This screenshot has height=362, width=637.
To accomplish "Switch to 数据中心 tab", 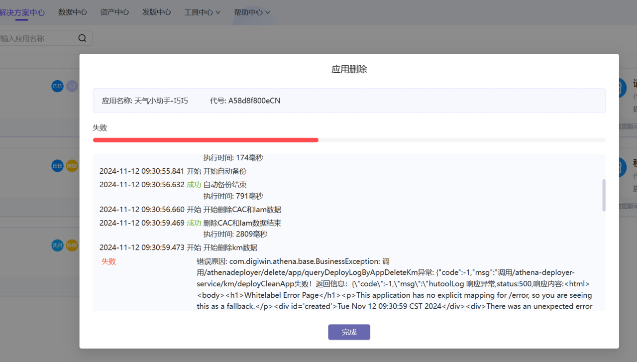I will click(73, 12).
